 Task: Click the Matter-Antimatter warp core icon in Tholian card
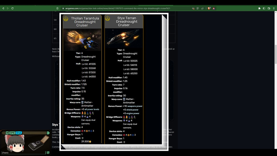point(83,102)
